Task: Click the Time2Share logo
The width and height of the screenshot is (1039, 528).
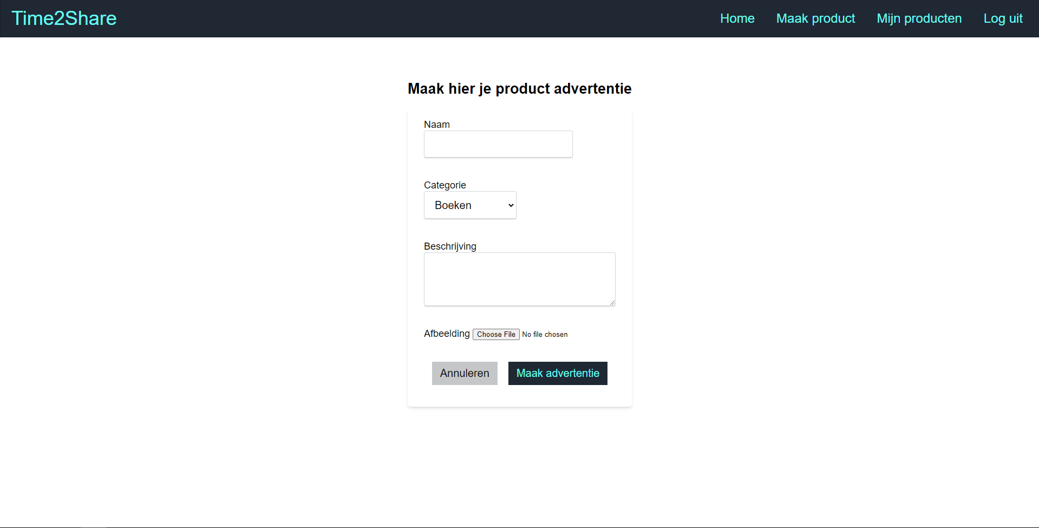Action: [x=64, y=18]
